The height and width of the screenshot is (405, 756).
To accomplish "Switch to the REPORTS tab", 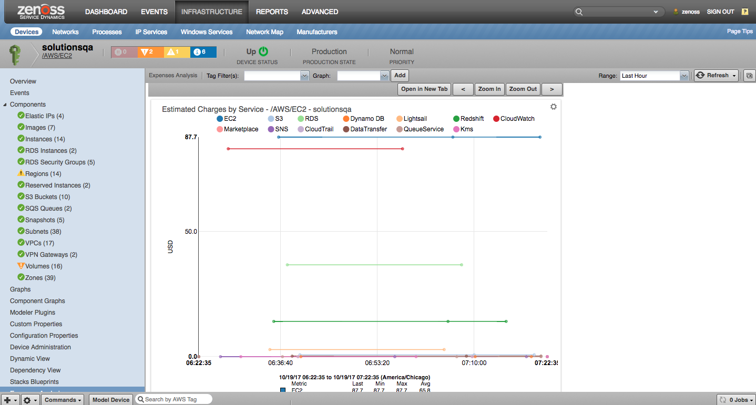I will (272, 12).
